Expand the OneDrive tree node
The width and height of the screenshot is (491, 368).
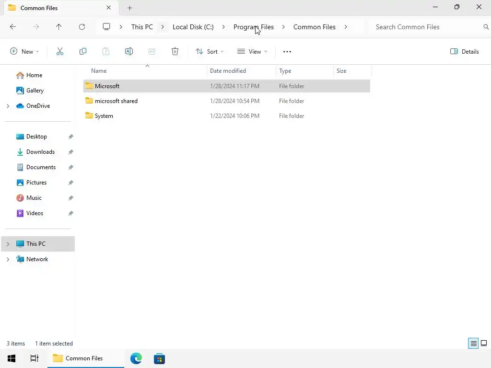(8, 106)
